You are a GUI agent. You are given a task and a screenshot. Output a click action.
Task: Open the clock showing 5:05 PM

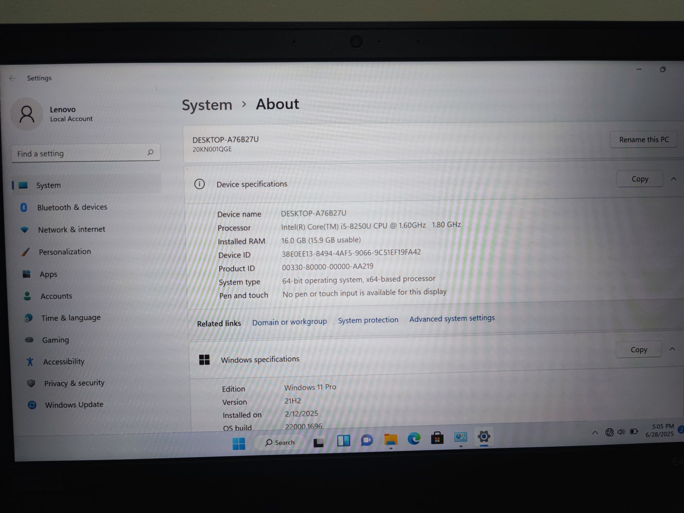pyautogui.click(x=660, y=430)
